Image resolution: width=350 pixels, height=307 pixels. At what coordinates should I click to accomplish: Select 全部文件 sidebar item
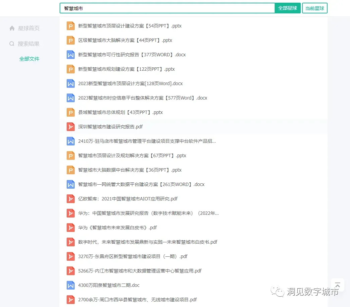[x=29, y=59]
